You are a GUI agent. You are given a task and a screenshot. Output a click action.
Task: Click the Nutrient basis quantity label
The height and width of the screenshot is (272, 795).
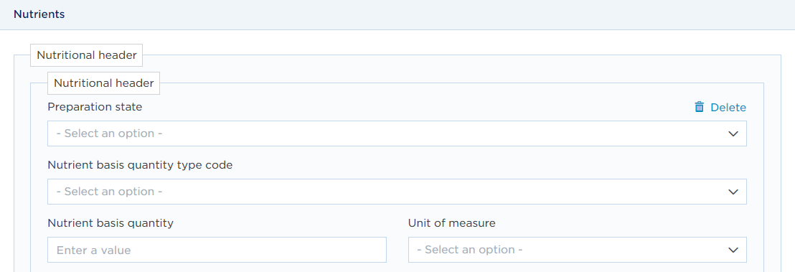click(110, 223)
